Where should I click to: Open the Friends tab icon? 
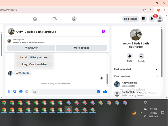[55, 19]
